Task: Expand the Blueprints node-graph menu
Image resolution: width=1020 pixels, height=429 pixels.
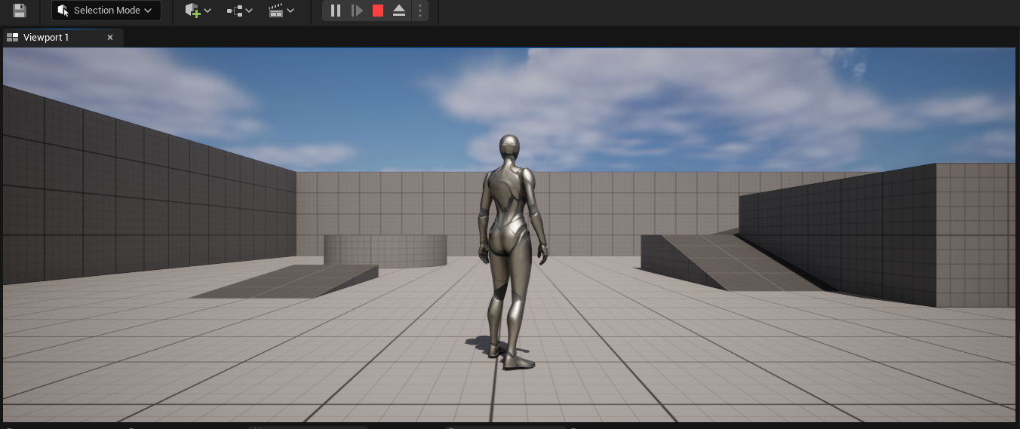Action: 239,11
